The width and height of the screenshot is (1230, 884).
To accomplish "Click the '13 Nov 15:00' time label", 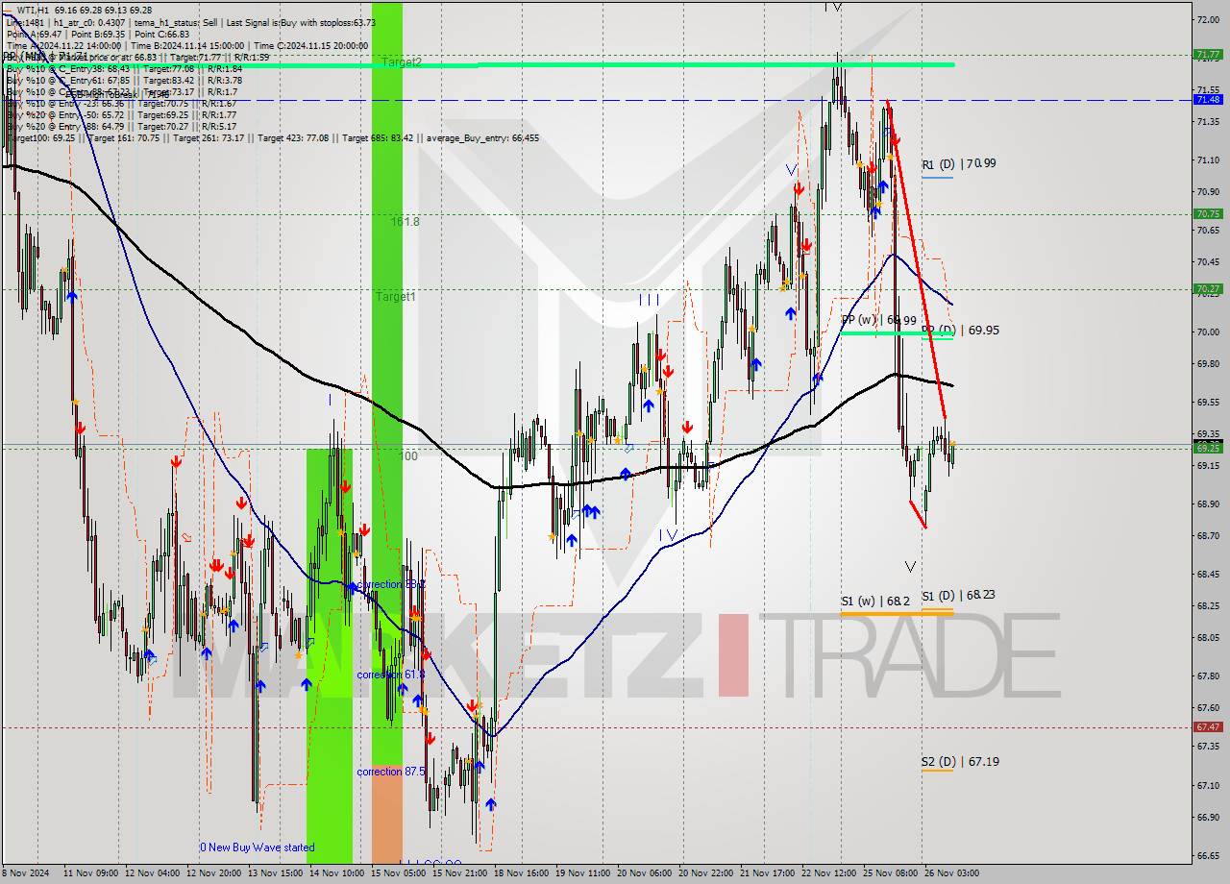I will pos(274,873).
